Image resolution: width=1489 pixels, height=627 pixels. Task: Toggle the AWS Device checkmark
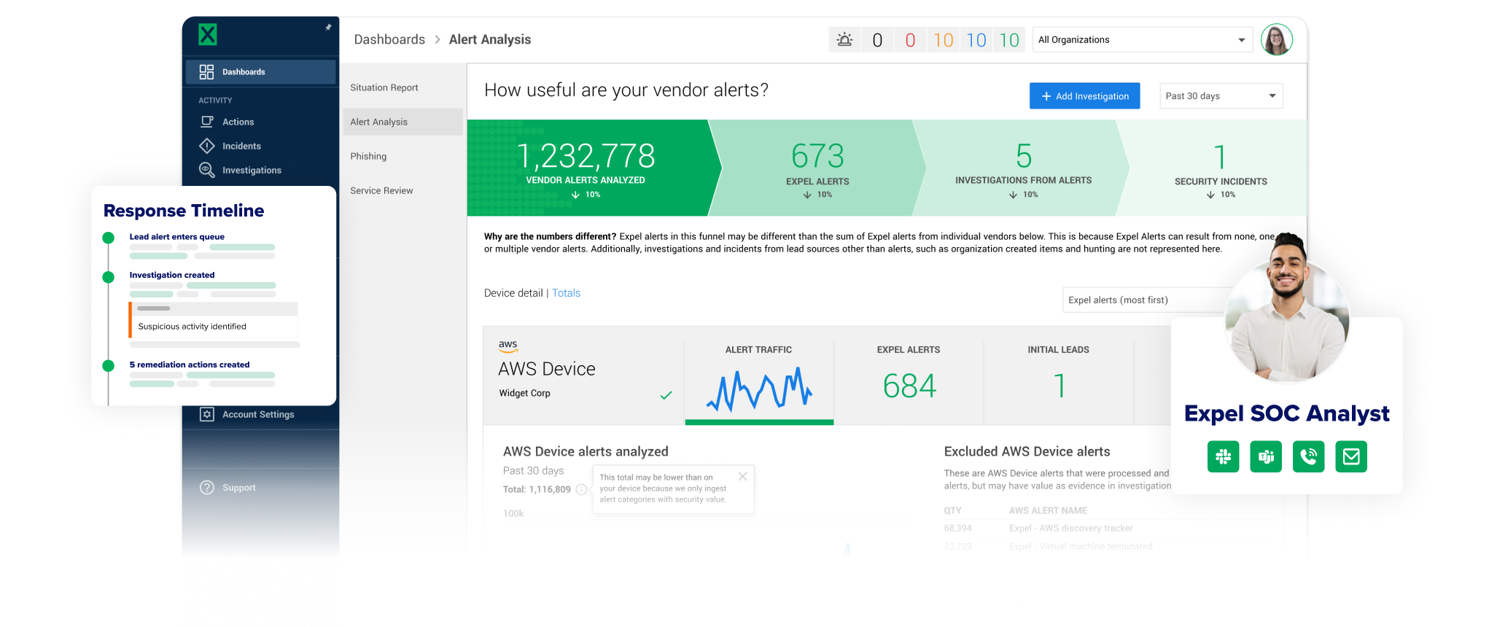666,395
